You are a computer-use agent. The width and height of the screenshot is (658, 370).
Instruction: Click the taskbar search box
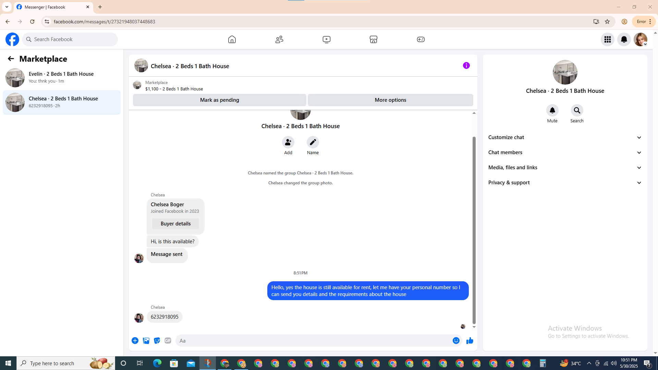pyautogui.click(x=66, y=363)
